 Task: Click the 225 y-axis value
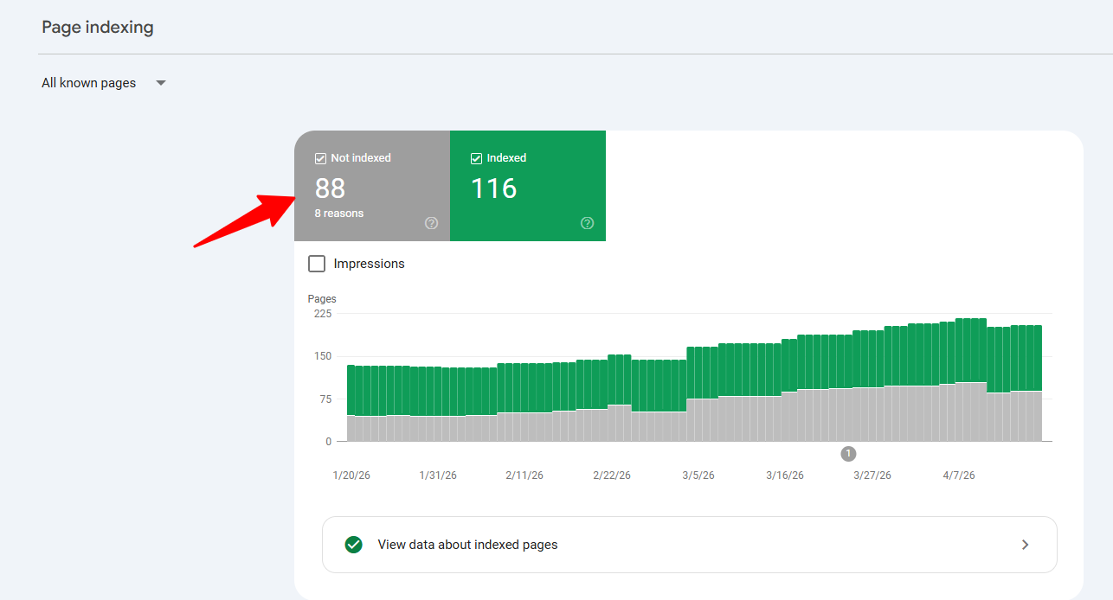322,313
